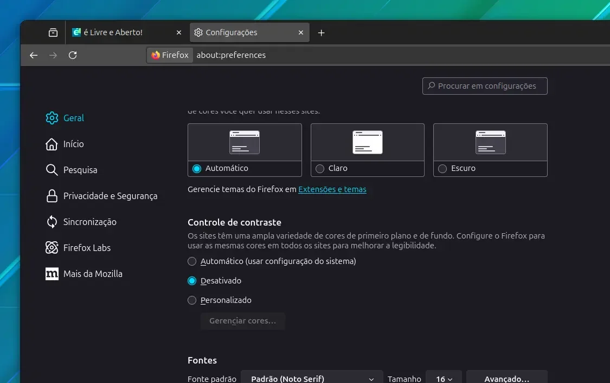Click the 'Controle de contraste' heading
This screenshot has width=610, height=383.
tap(234, 222)
